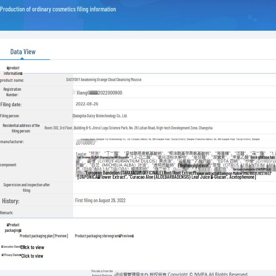Click the component label

8,165
